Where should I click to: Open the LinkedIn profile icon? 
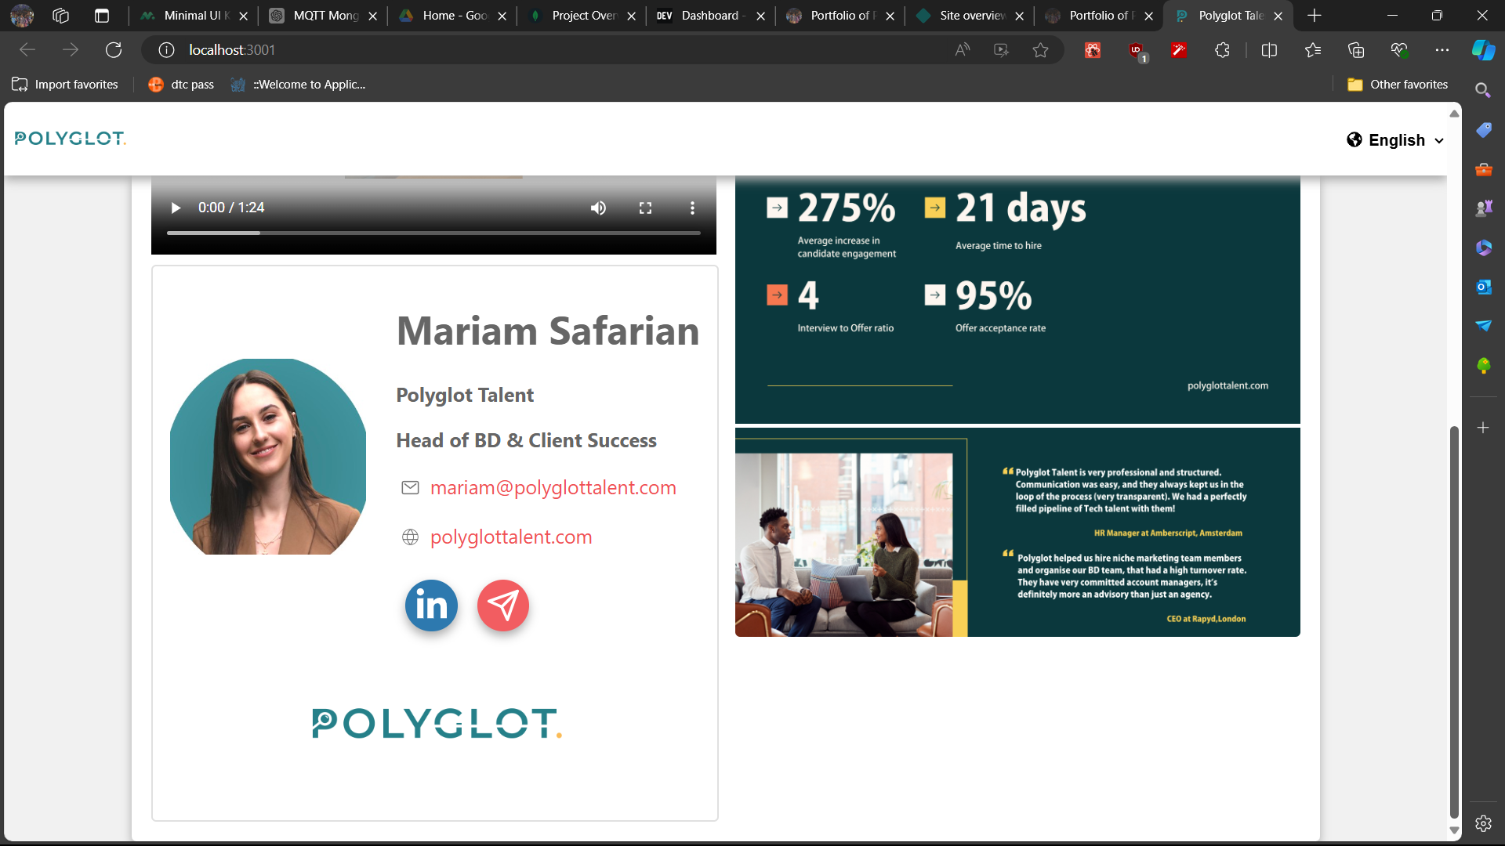click(431, 606)
